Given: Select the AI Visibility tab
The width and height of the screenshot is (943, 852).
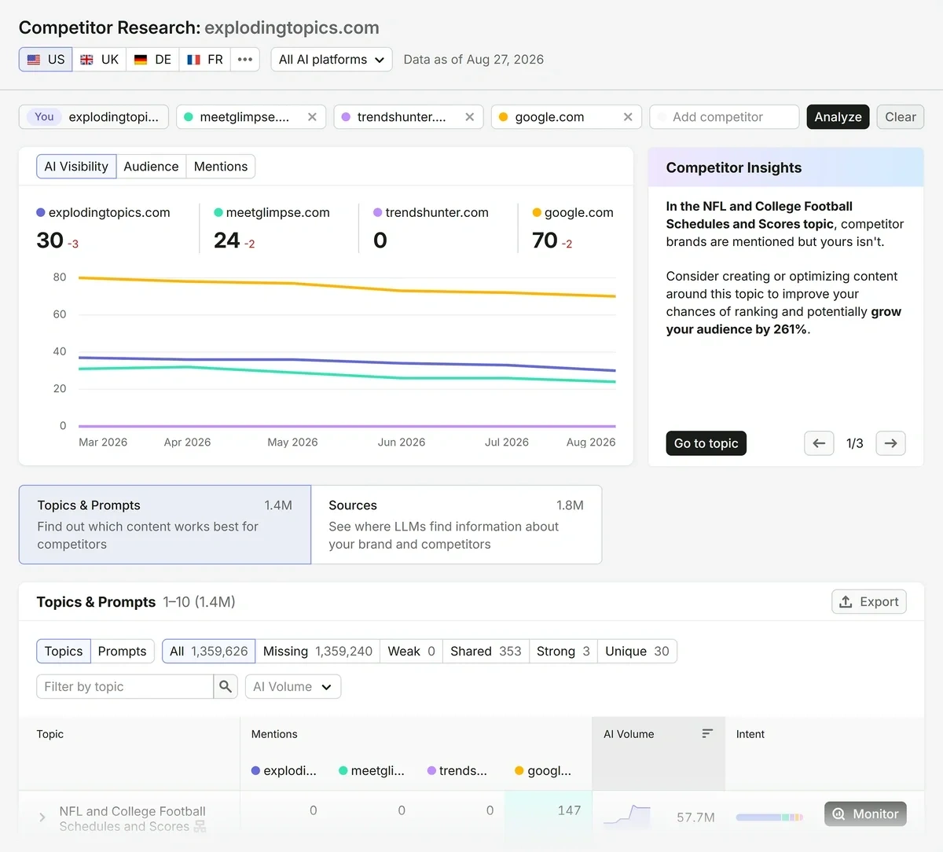Looking at the screenshot, I should click(x=76, y=167).
